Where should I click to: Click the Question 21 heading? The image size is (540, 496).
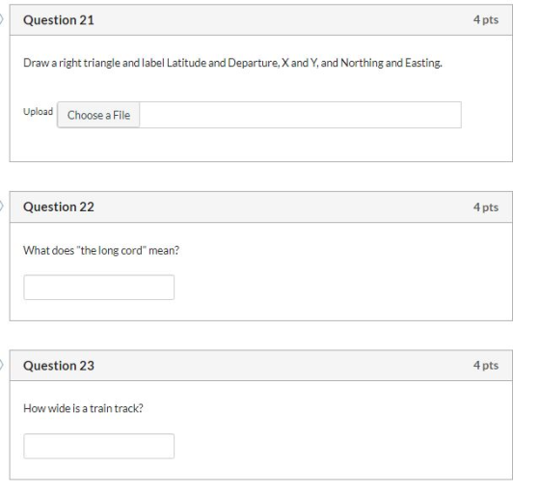(x=59, y=20)
